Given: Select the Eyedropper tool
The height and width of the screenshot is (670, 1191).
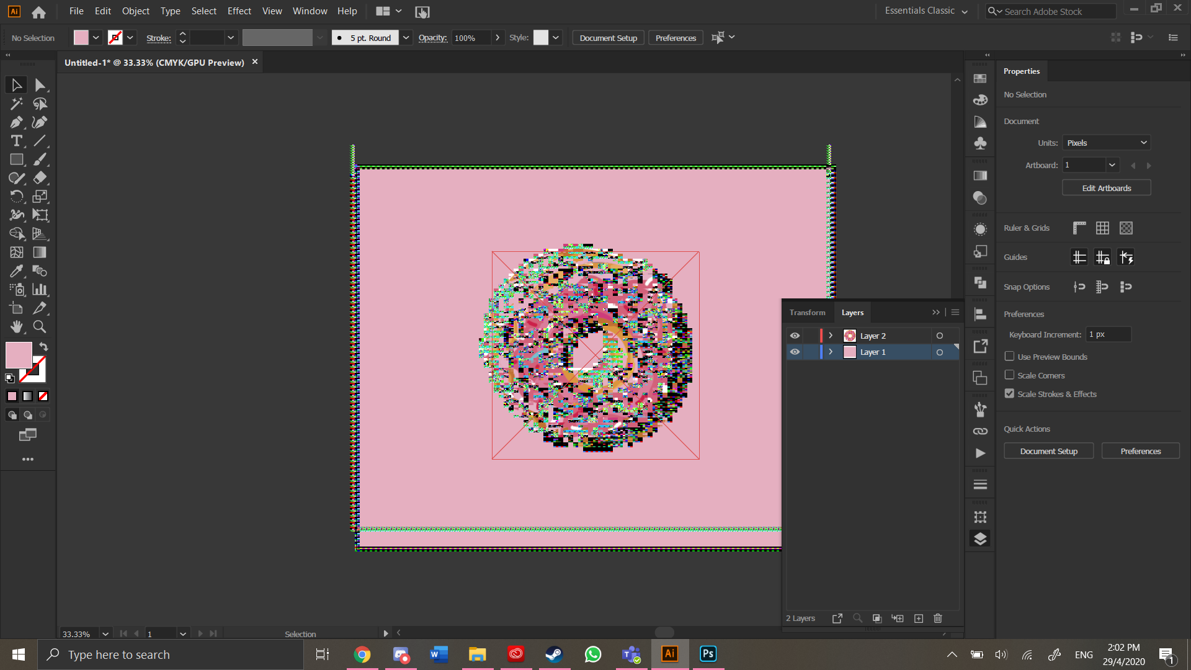Looking at the screenshot, I should 16,271.
